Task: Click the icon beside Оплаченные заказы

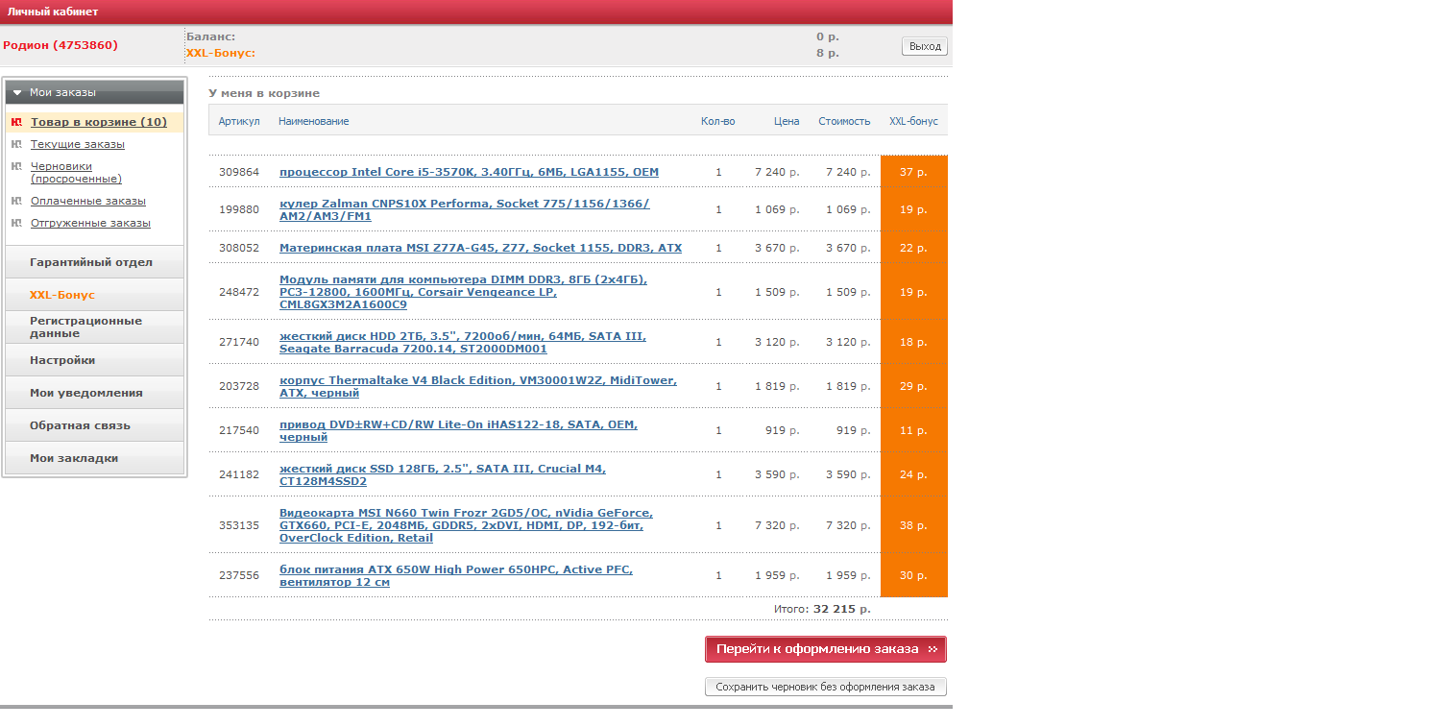Action: [x=16, y=201]
